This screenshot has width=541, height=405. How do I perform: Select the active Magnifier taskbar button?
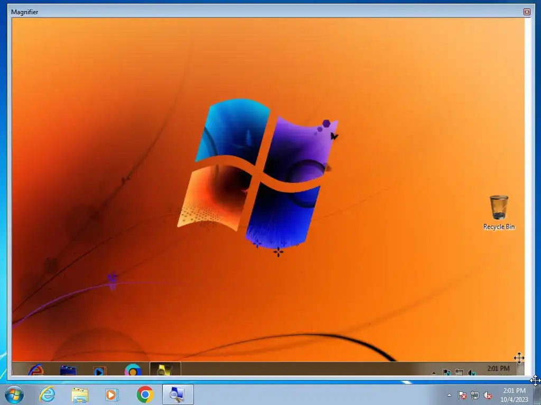(178, 394)
